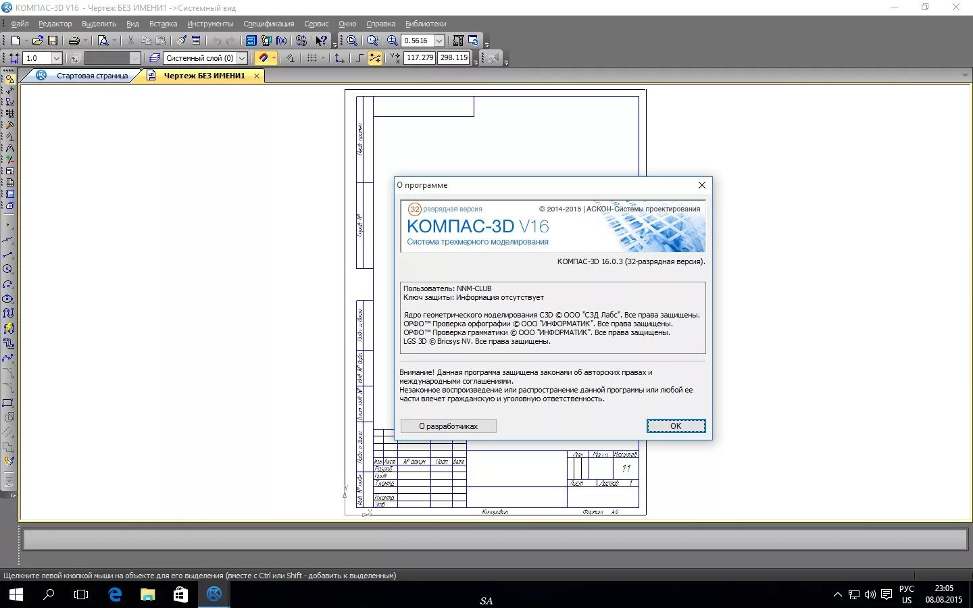The width and height of the screenshot is (973, 608).
Task: Click the X coordinate field 117.279
Action: 420,58
